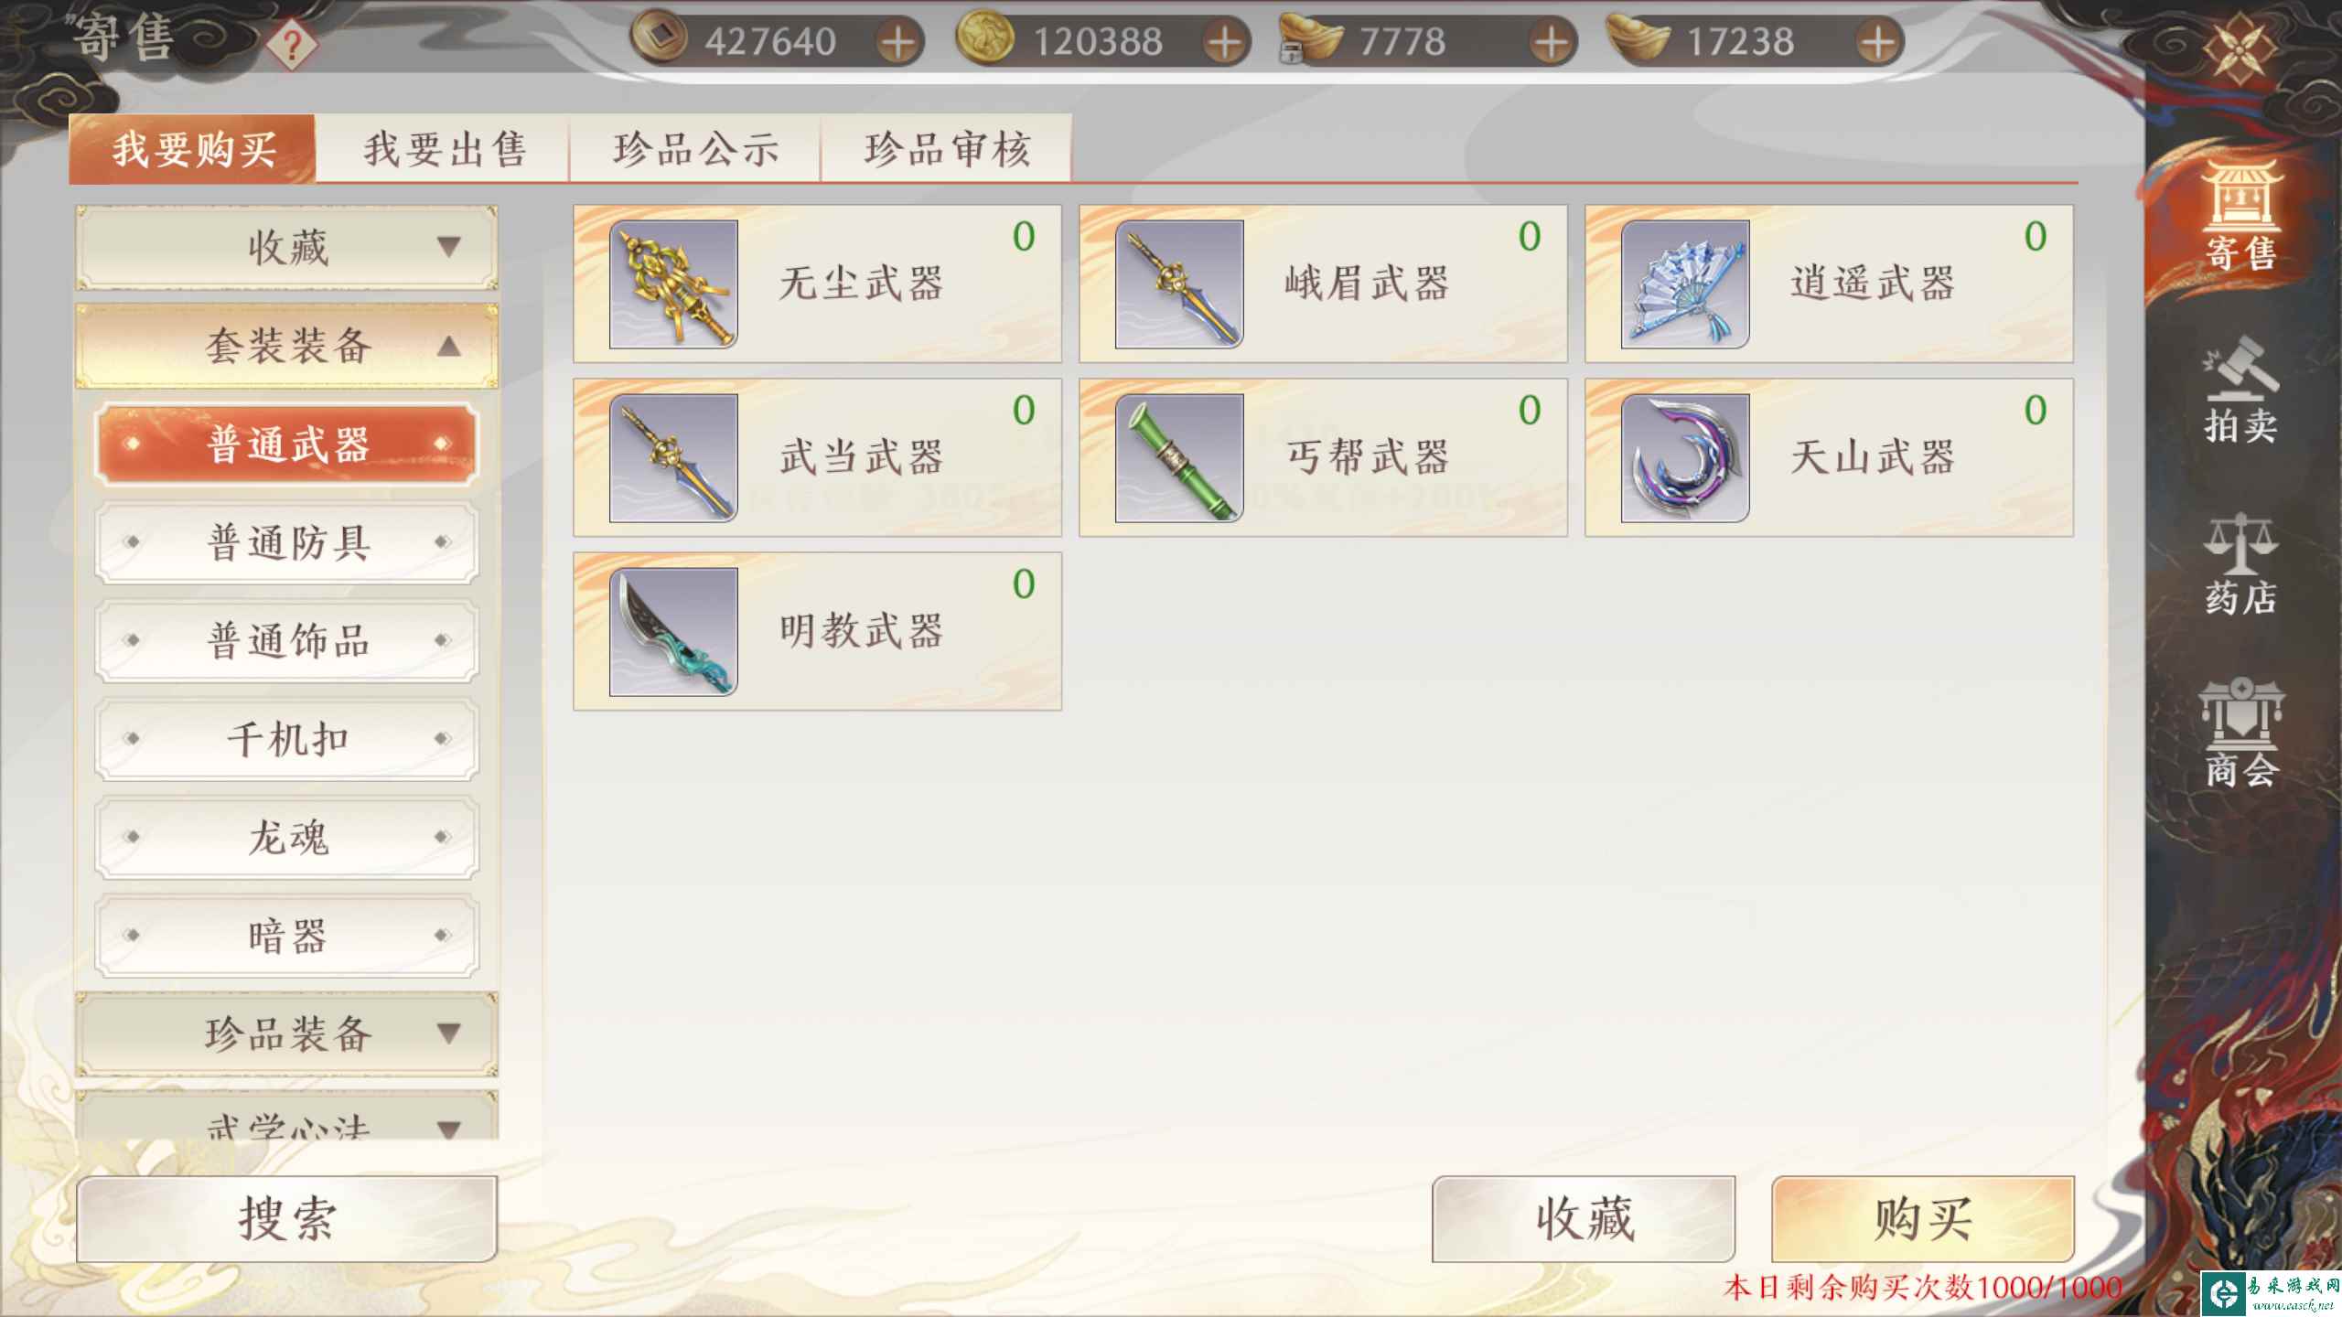Add gold coins with plus beside 120388
Screen dimensions: 2342x1317
coord(1226,42)
